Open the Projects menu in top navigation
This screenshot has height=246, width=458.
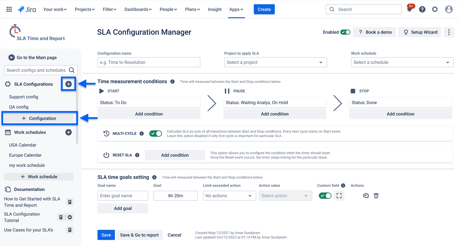(x=85, y=9)
